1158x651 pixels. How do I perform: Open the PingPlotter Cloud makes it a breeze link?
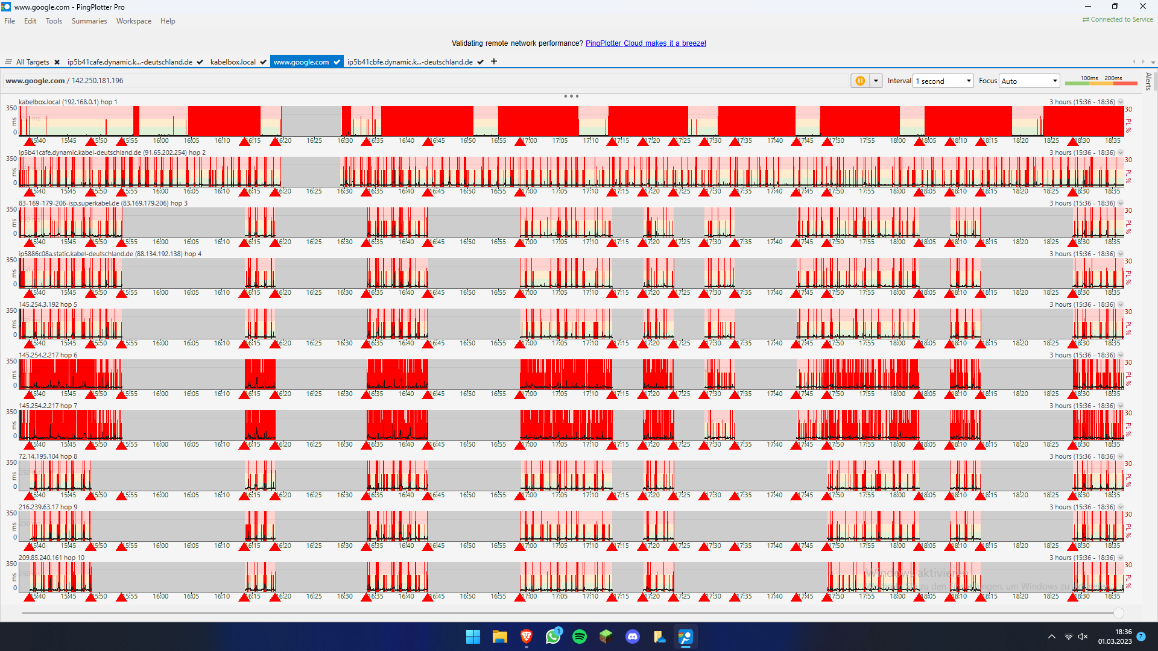(x=645, y=43)
